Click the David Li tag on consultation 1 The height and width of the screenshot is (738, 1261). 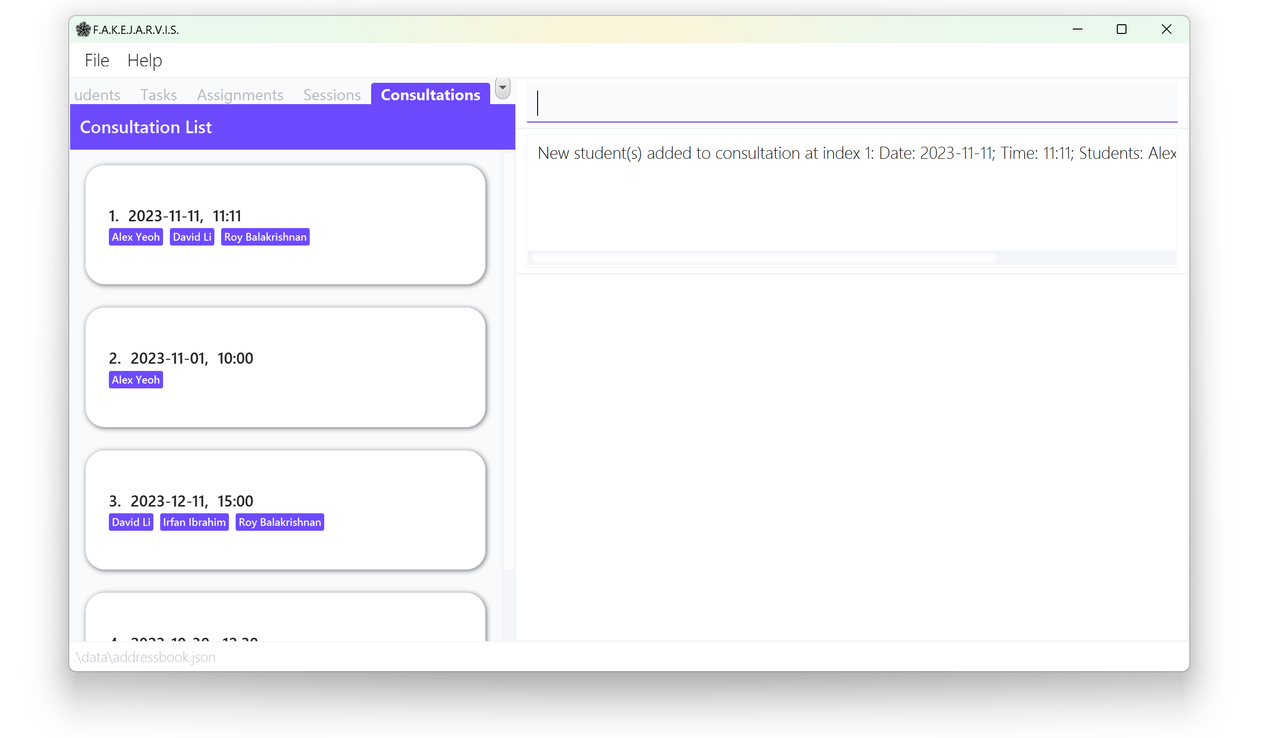coord(191,236)
